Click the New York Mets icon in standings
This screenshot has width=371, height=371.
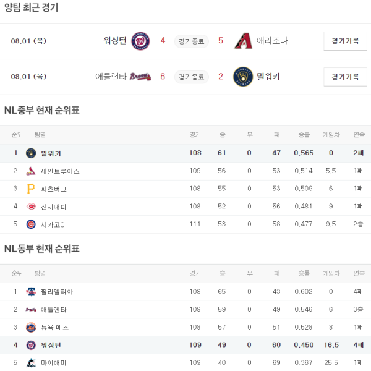(31, 327)
